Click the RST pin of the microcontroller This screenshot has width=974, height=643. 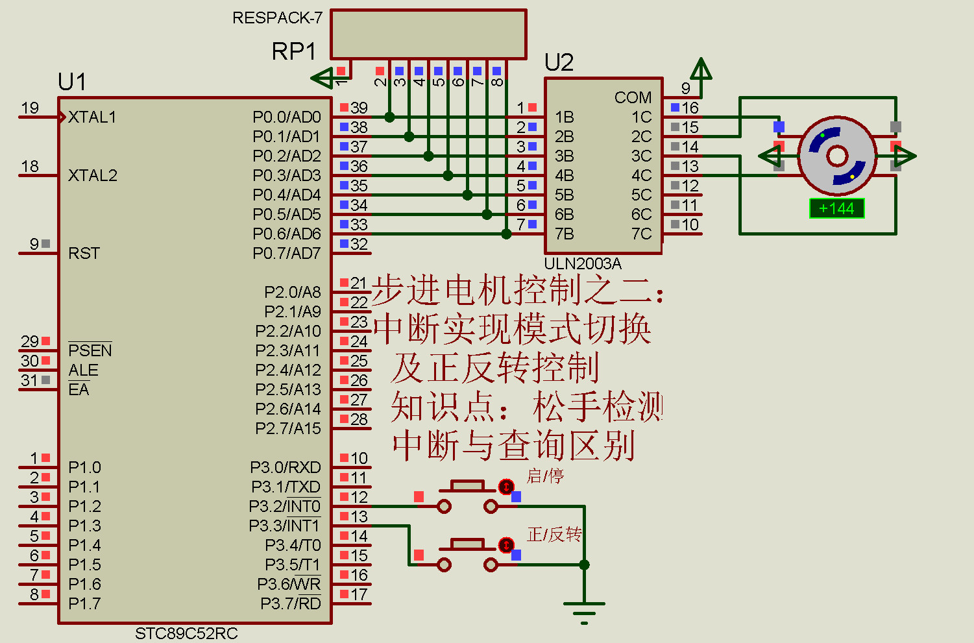pyautogui.click(x=82, y=253)
